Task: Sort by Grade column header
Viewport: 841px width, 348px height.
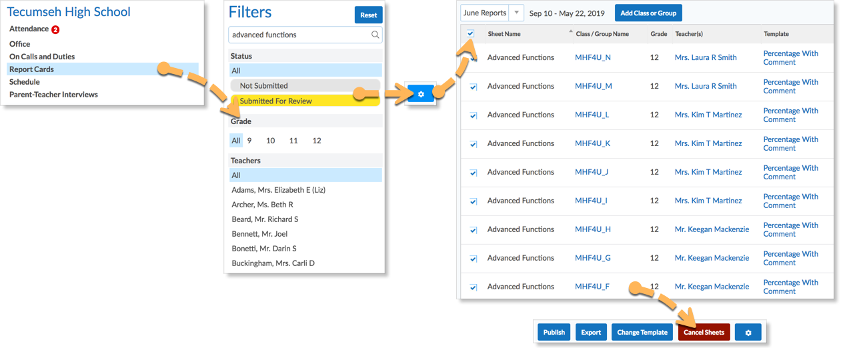Action: tap(659, 34)
